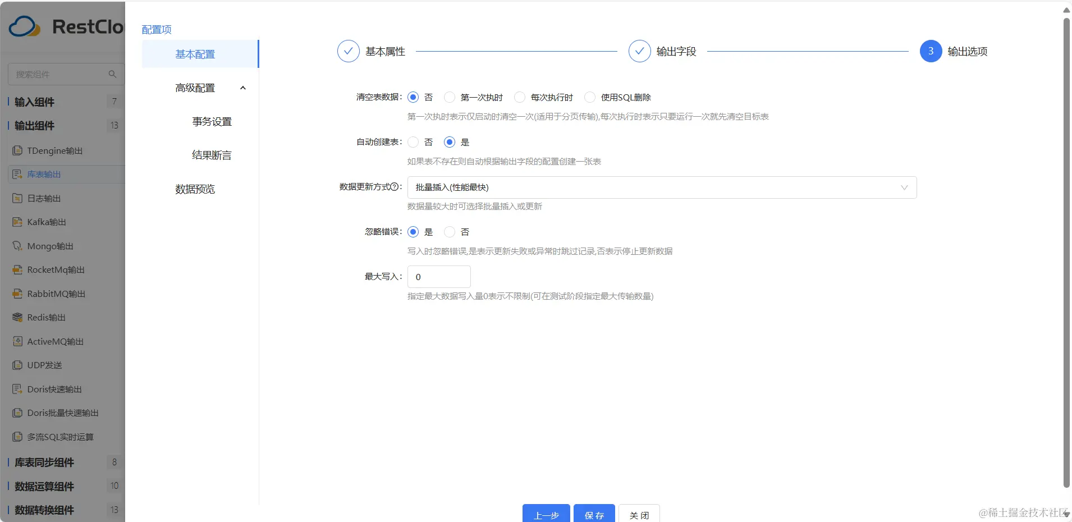Collapse the 高级配置 section arrow
The height and width of the screenshot is (522, 1072).
click(243, 88)
